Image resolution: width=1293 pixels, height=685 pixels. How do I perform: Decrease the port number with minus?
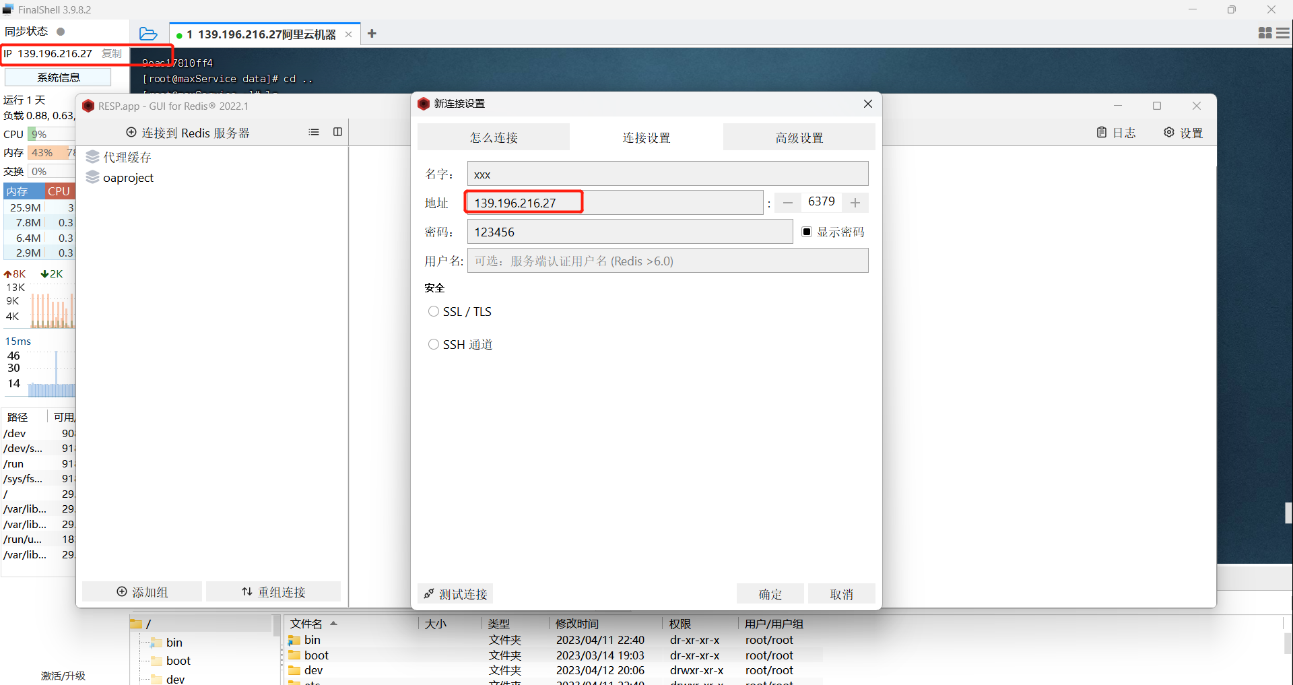pyautogui.click(x=788, y=203)
